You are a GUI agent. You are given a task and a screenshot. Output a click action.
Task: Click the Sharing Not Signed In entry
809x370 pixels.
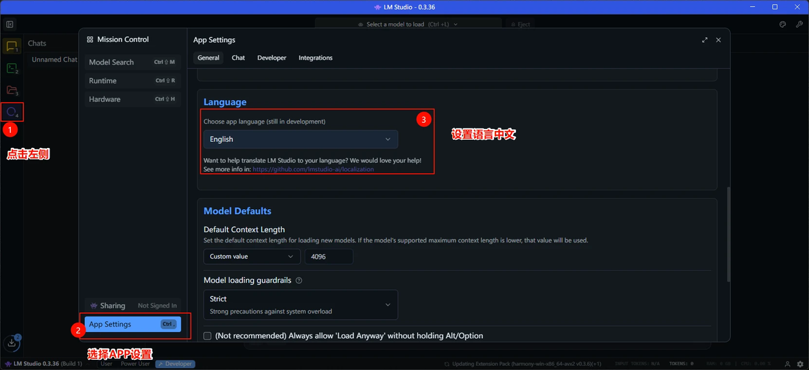click(x=133, y=306)
